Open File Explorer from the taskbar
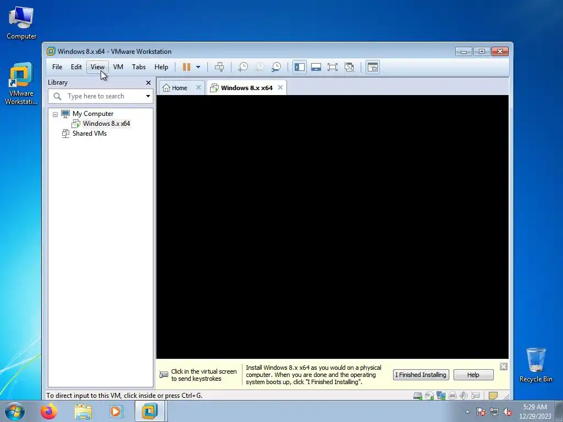 83,412
